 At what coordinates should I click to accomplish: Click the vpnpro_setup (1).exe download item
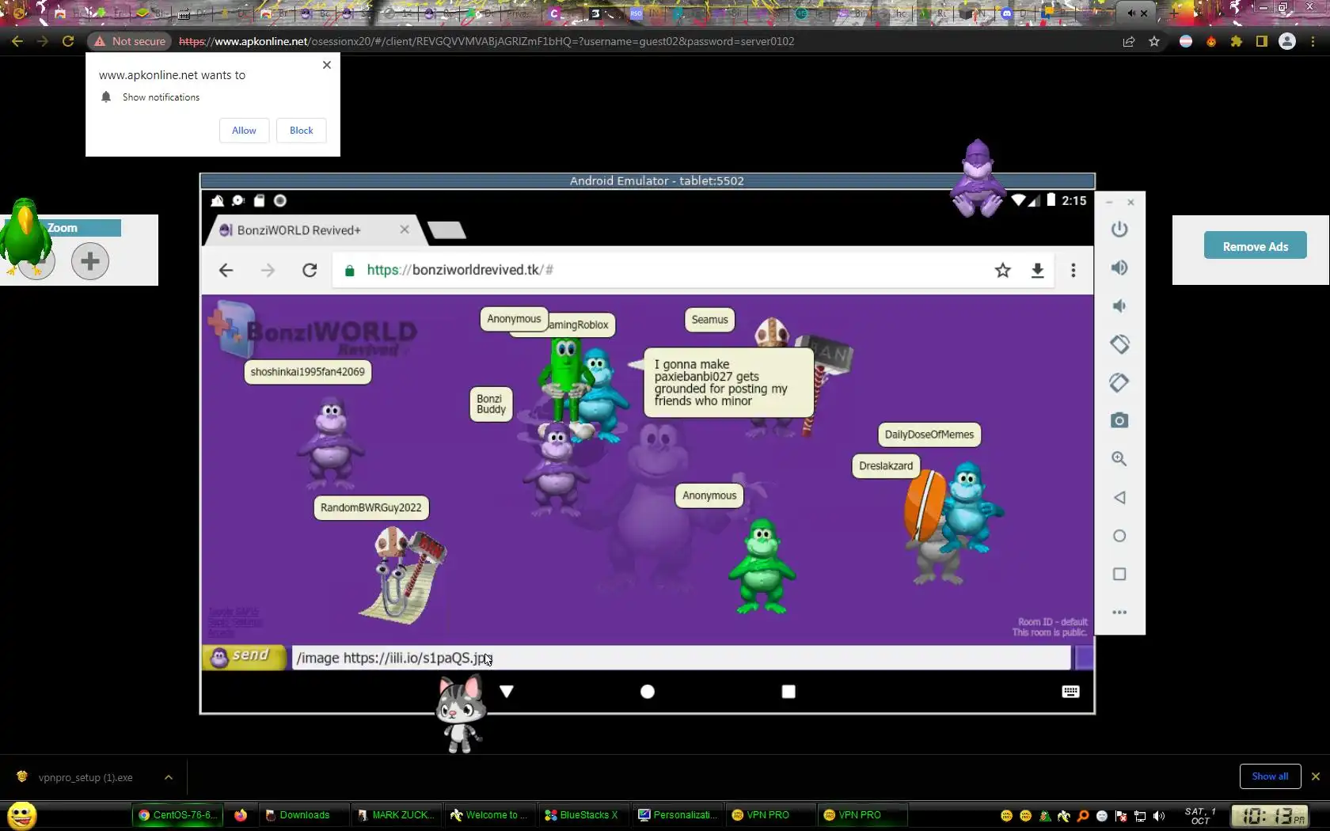pos(85,777)
